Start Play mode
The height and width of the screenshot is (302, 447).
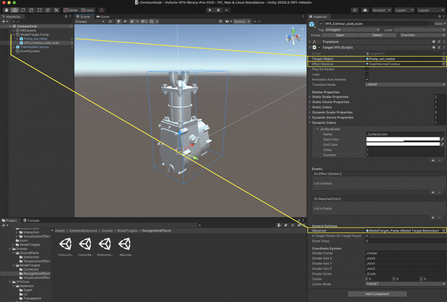pyautogui.click(x=210, y=10)
